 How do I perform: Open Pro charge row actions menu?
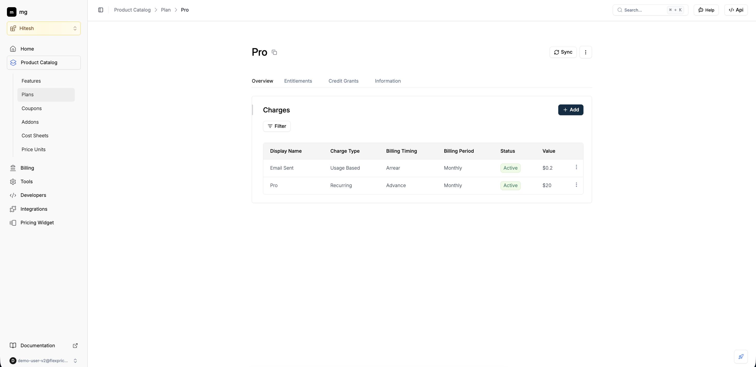(x=576, y=185)
